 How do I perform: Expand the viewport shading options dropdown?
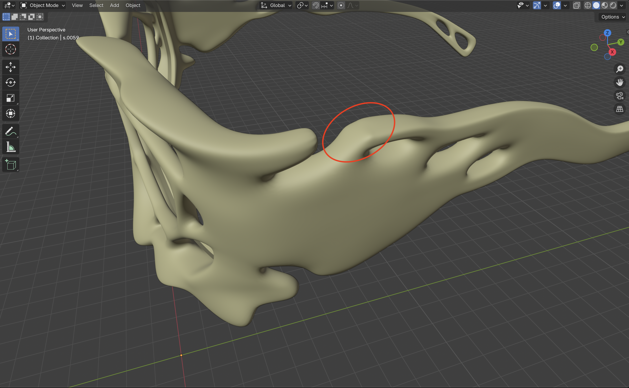621,5
